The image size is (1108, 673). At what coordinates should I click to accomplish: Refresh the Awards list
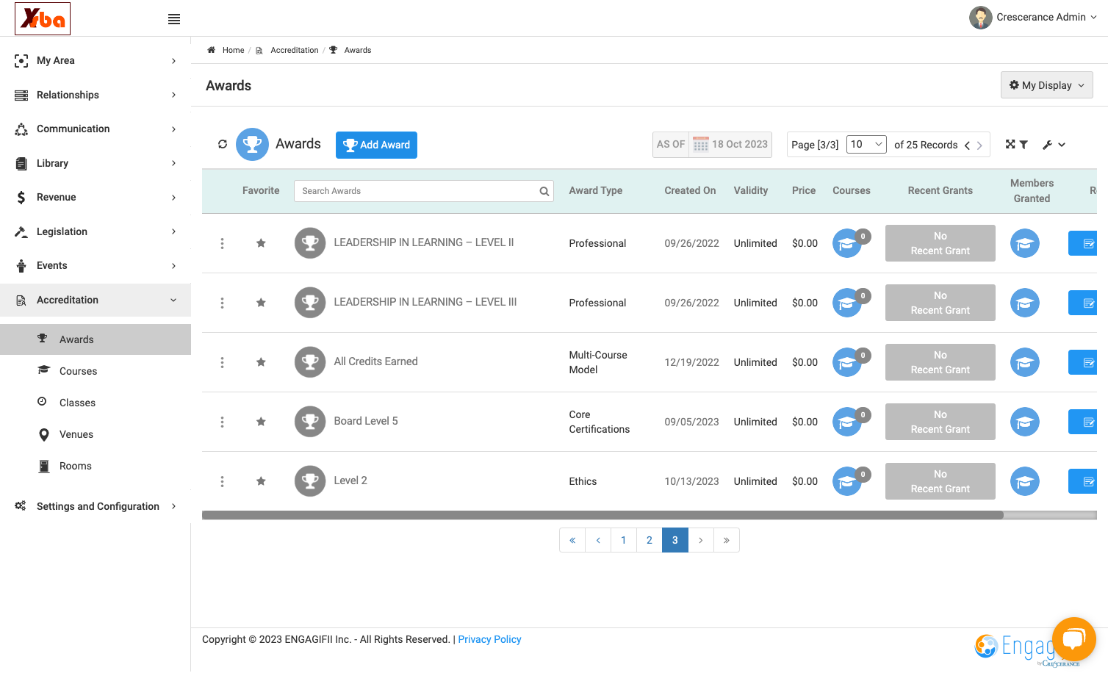[x=223, y=144]
